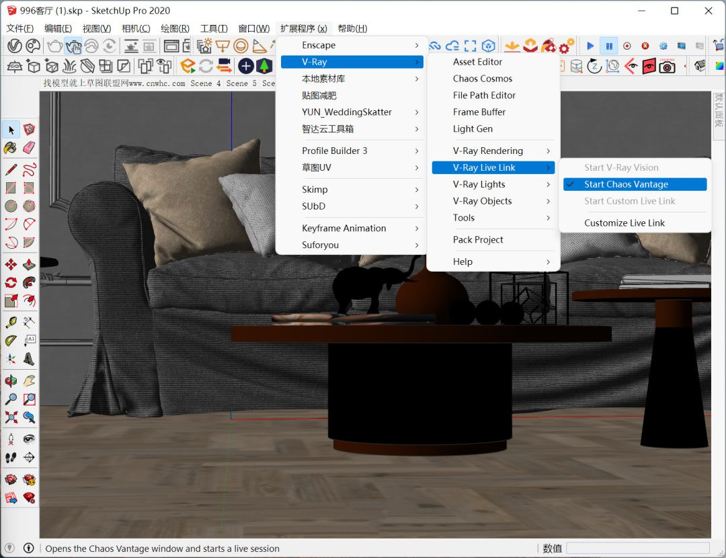Expand the V-Ray Objects submenu

[493, 201]
